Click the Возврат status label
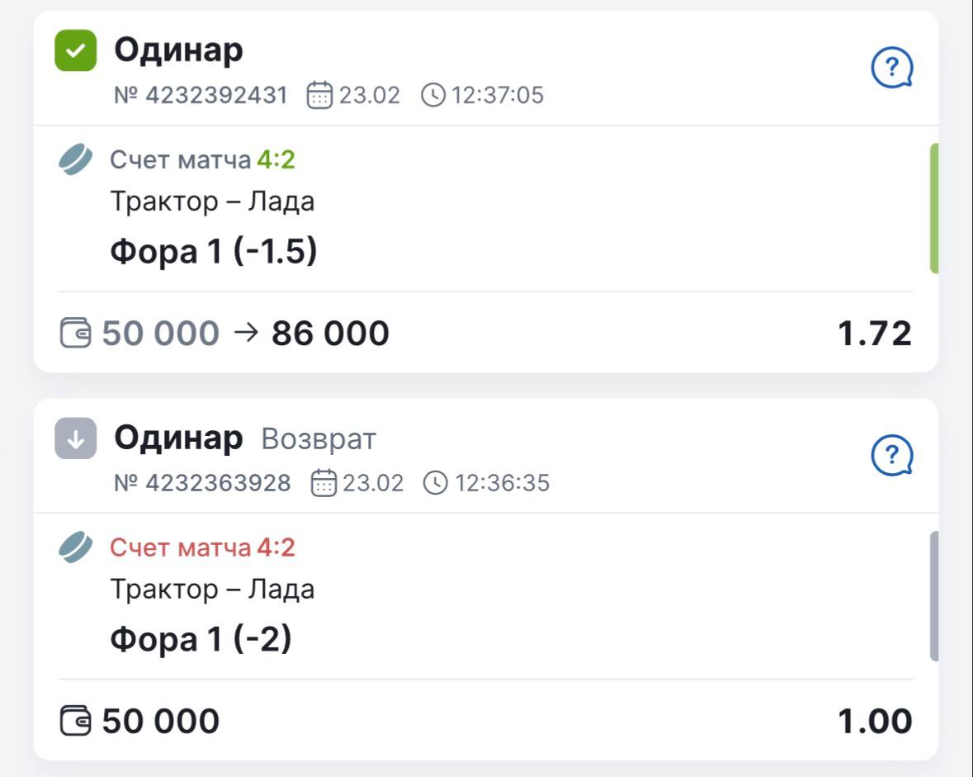 point(319,439)
